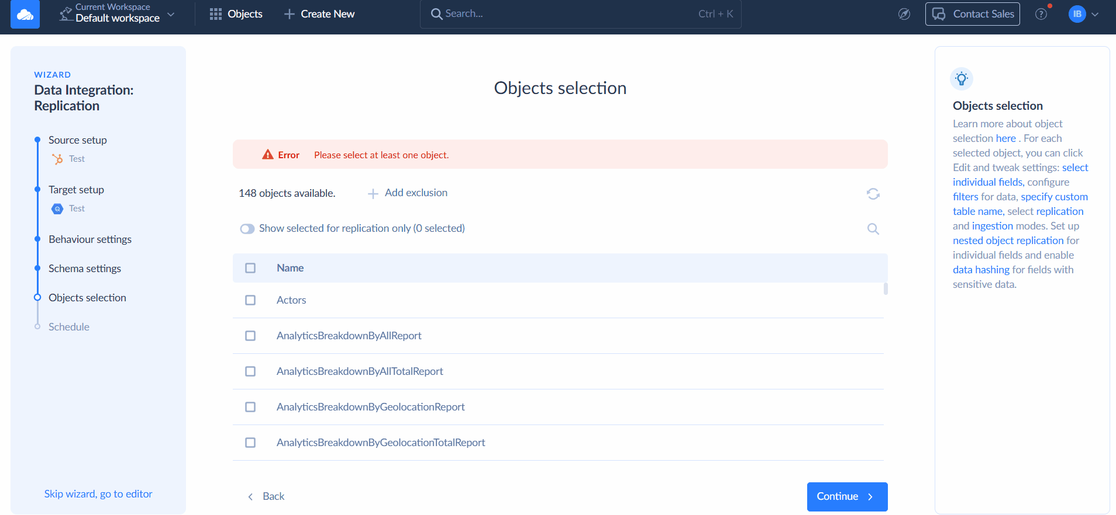The height and width of the screenshot is (515, 1116).
Task: Open the Objects grid menu
Action: (236, 14)
